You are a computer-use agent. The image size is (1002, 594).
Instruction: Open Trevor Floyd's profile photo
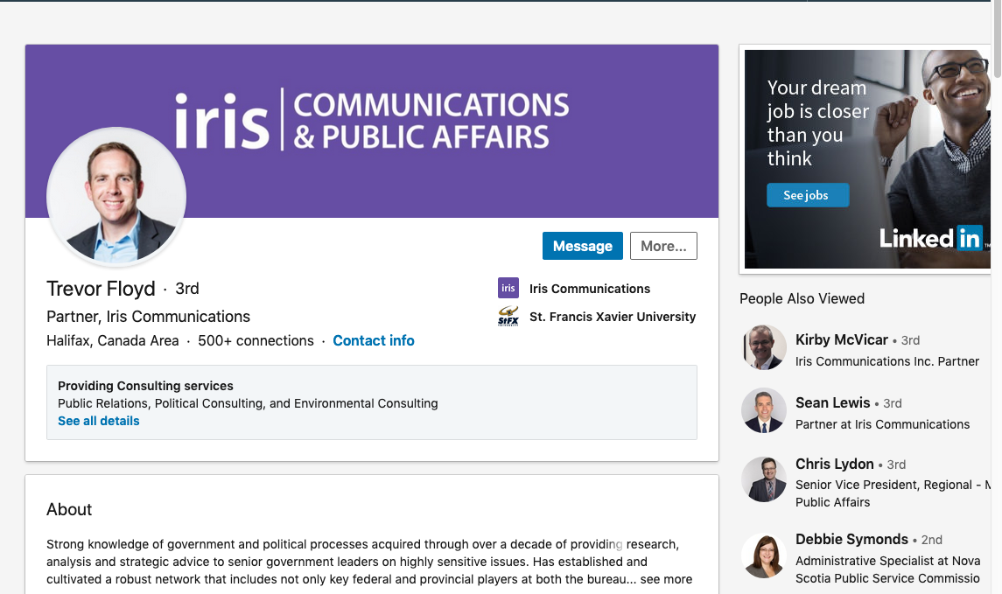coord(116,197)
